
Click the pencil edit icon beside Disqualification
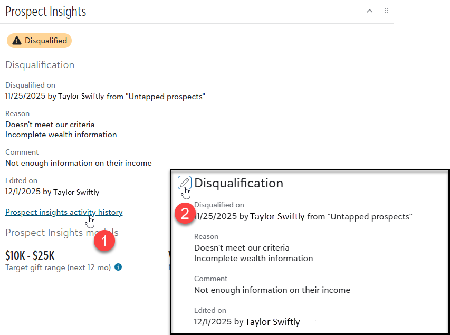(185, 183)
